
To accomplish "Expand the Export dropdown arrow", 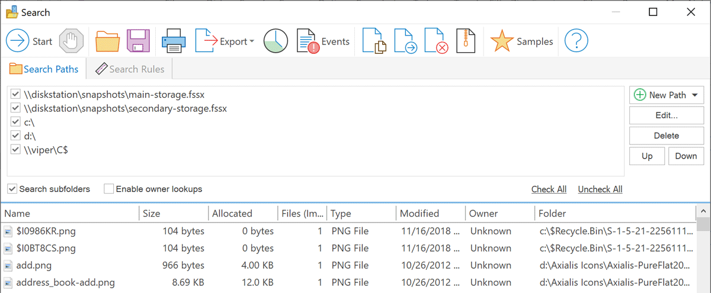I will click(252, 41).
